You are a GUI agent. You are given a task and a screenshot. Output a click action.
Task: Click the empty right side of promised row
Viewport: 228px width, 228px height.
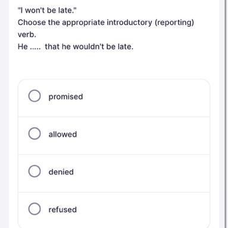coord(146,98)
